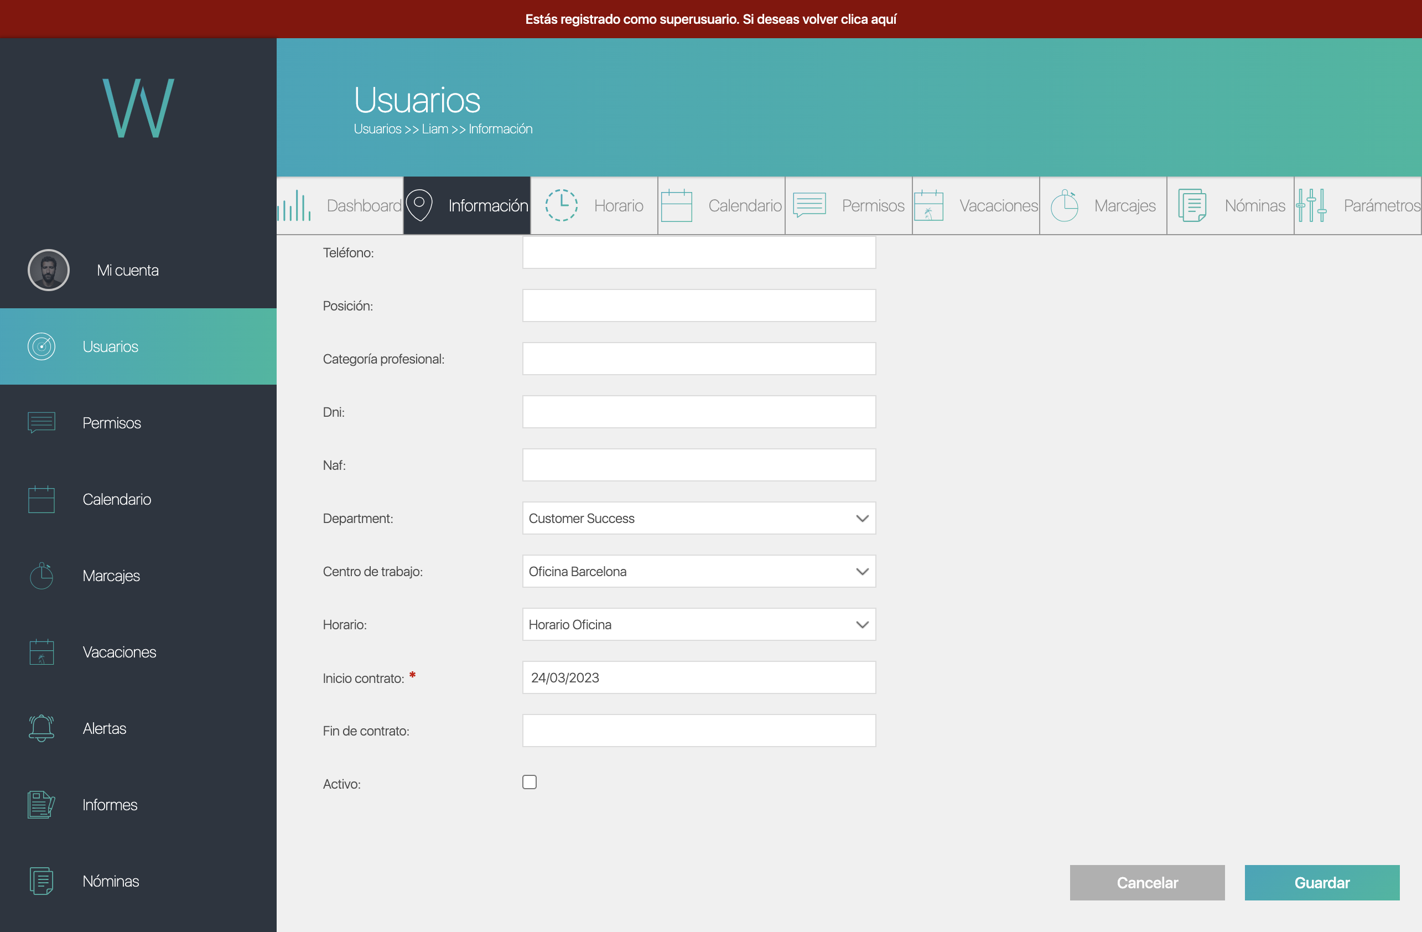Click the Dni input field

point(699,412)
